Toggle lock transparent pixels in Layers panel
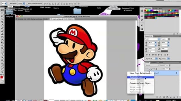 coord(150,69)
